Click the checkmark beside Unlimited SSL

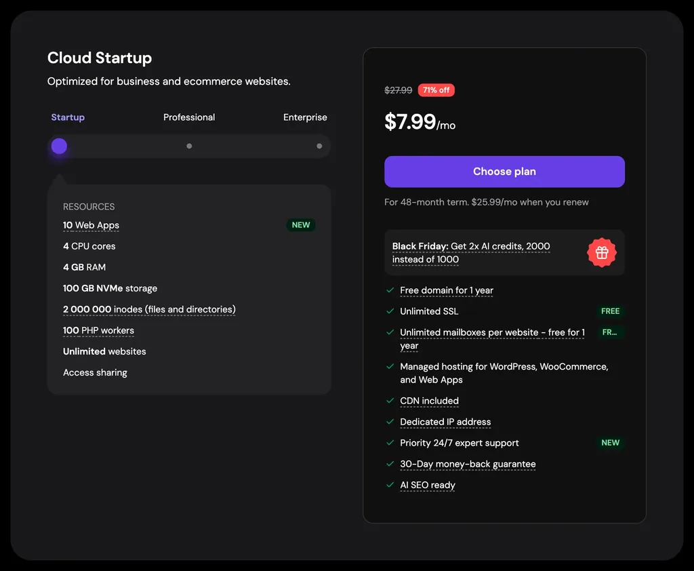coord(390,311)
